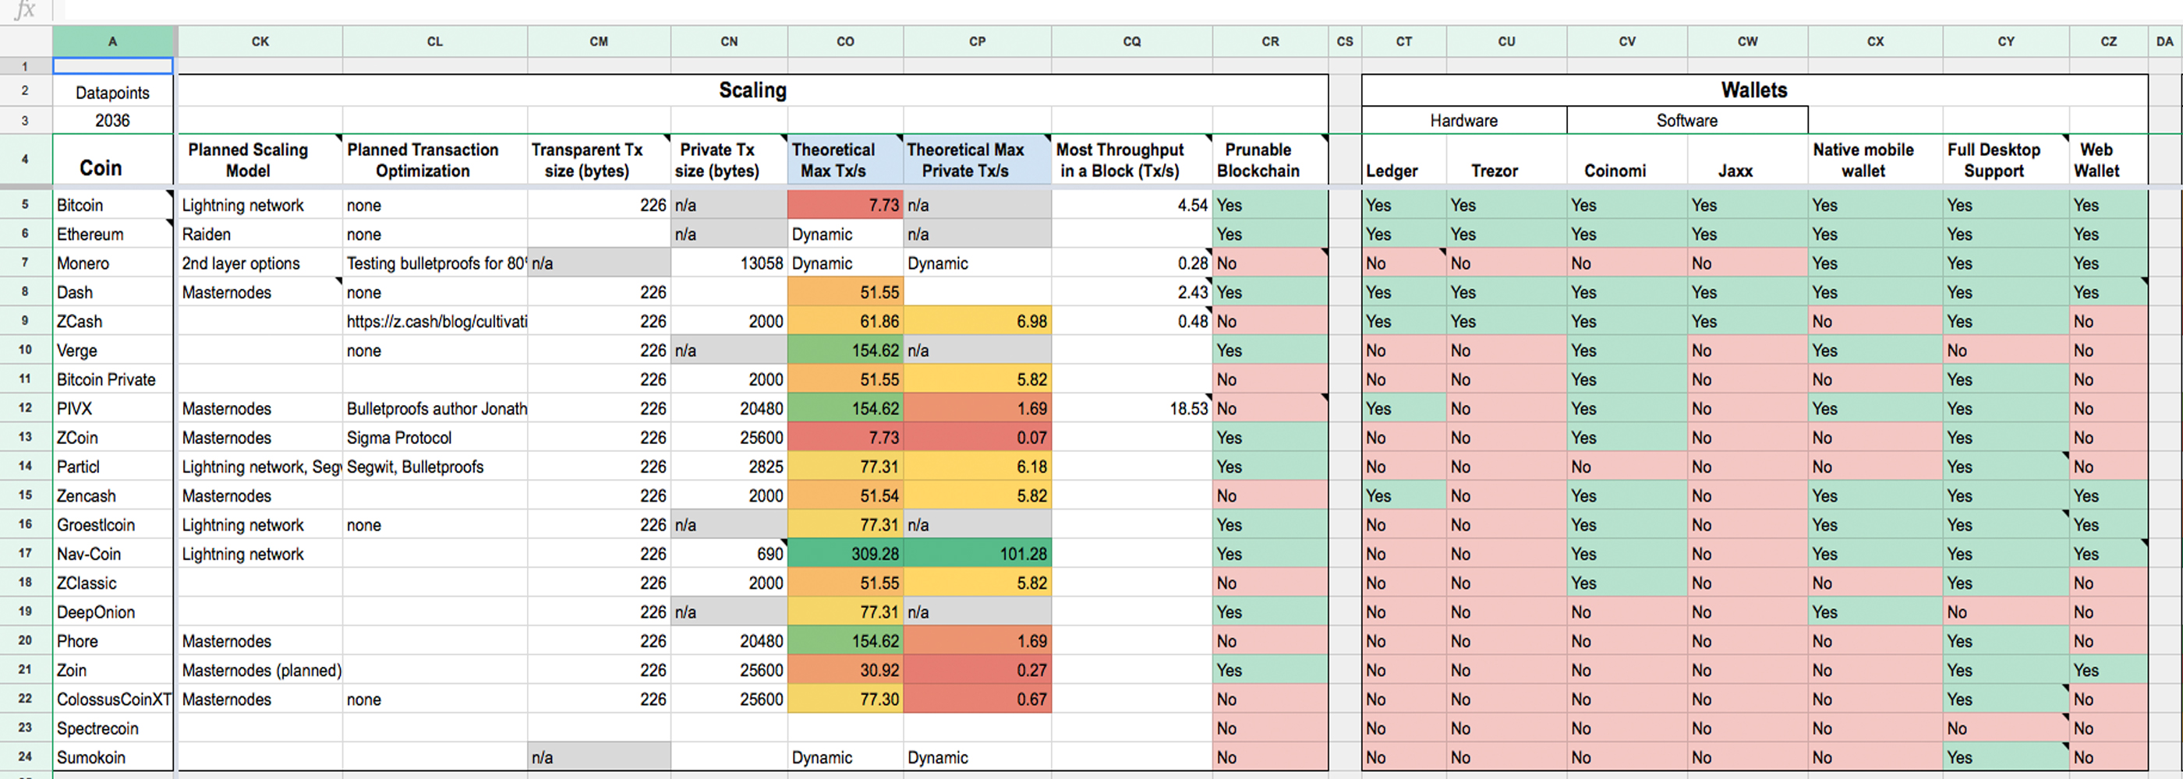
Task: Click 18.53 throughput value in PIVX row
Action: click(1131, 408)
